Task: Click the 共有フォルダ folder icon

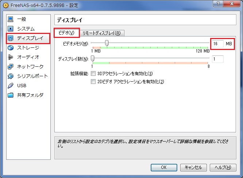Action: coord(11,95)
